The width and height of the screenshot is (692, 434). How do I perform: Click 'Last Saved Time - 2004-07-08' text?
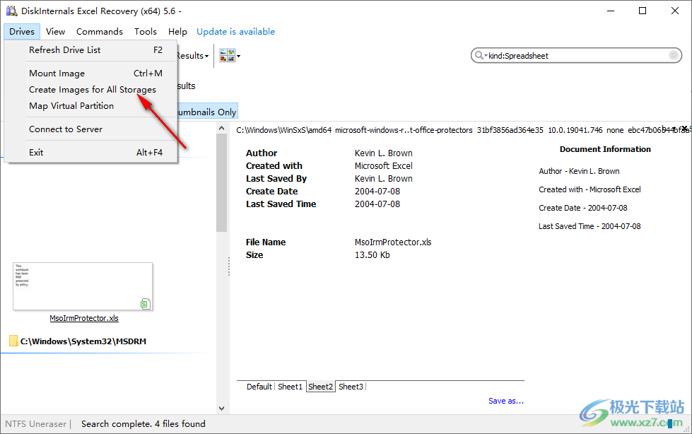coord(590,226)
